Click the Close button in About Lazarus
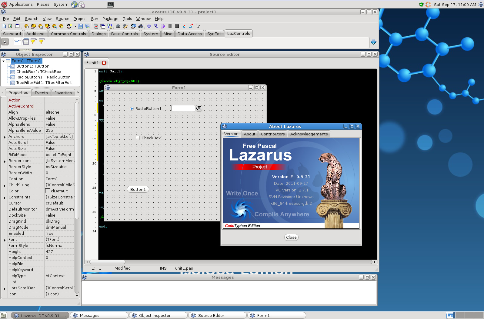This screenshot has height=319, width=484. pos(291,237)
